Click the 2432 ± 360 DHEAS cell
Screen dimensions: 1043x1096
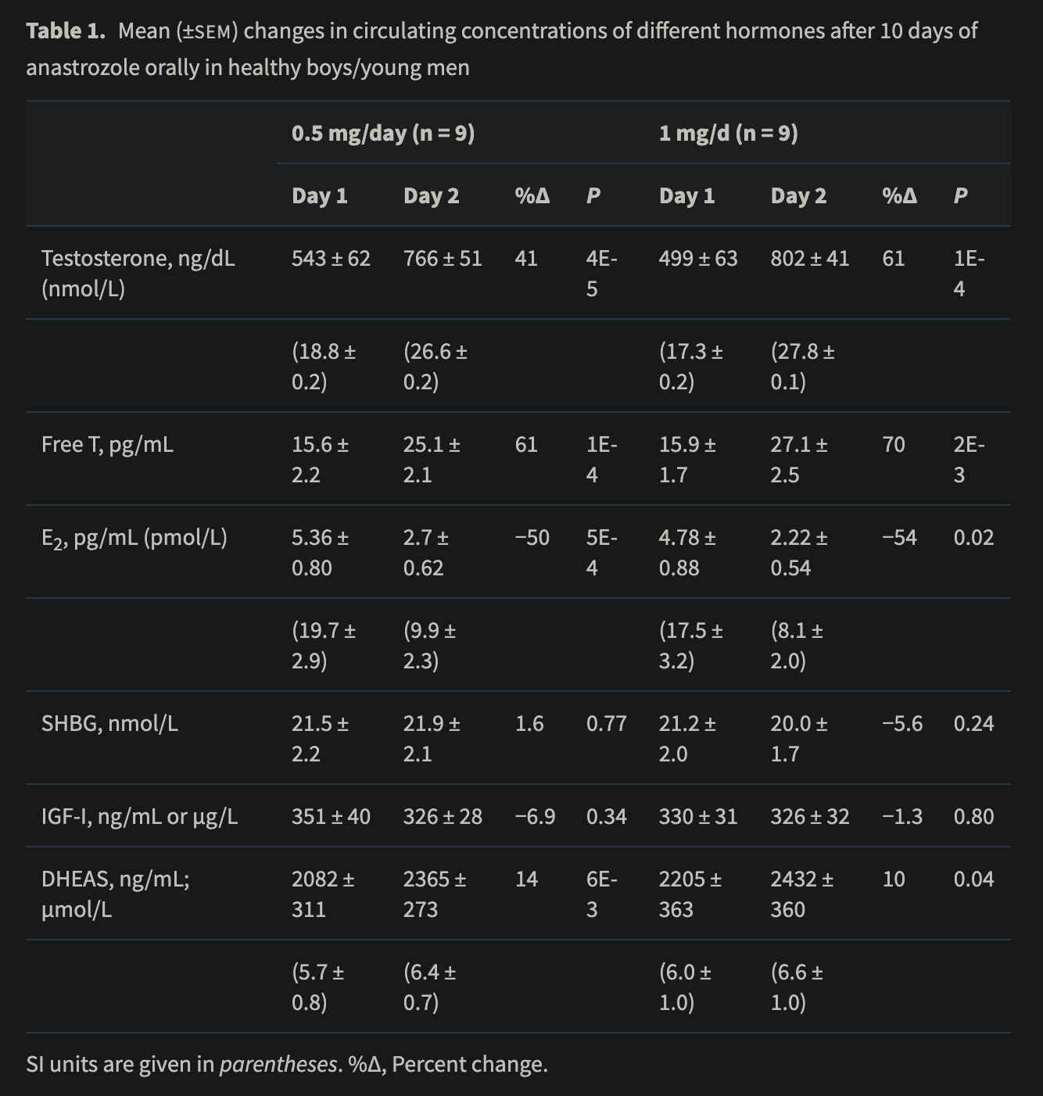(x=801, y=894)
